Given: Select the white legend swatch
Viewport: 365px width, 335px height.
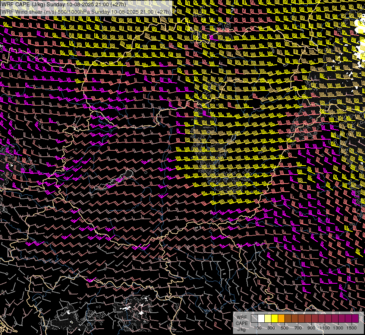Looking at the screenshot, I should [261, 318].
